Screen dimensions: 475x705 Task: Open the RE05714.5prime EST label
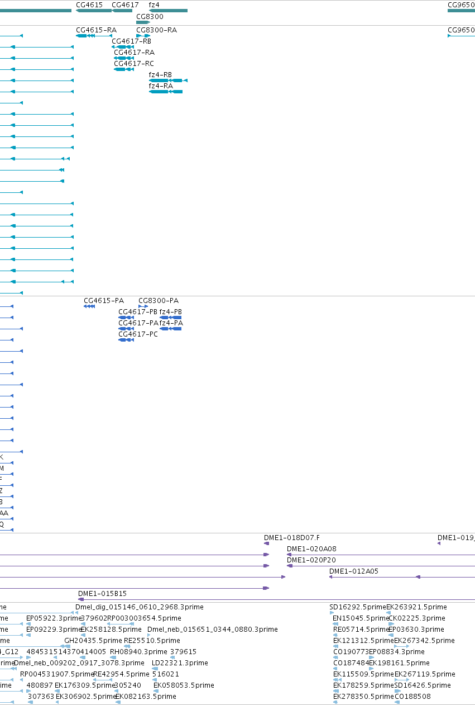[361, 630]
